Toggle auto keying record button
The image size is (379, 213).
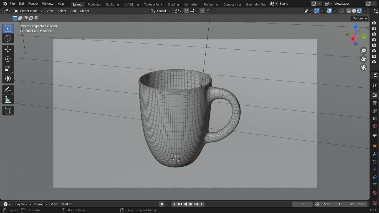tap(161, 204)
